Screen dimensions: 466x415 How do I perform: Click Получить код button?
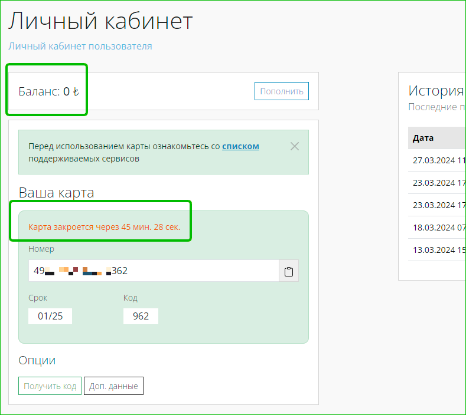coord(50,386)
